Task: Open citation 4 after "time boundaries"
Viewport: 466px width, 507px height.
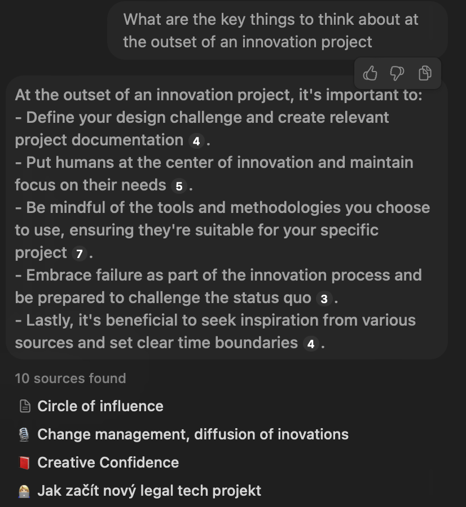Action: coord(310,344)
